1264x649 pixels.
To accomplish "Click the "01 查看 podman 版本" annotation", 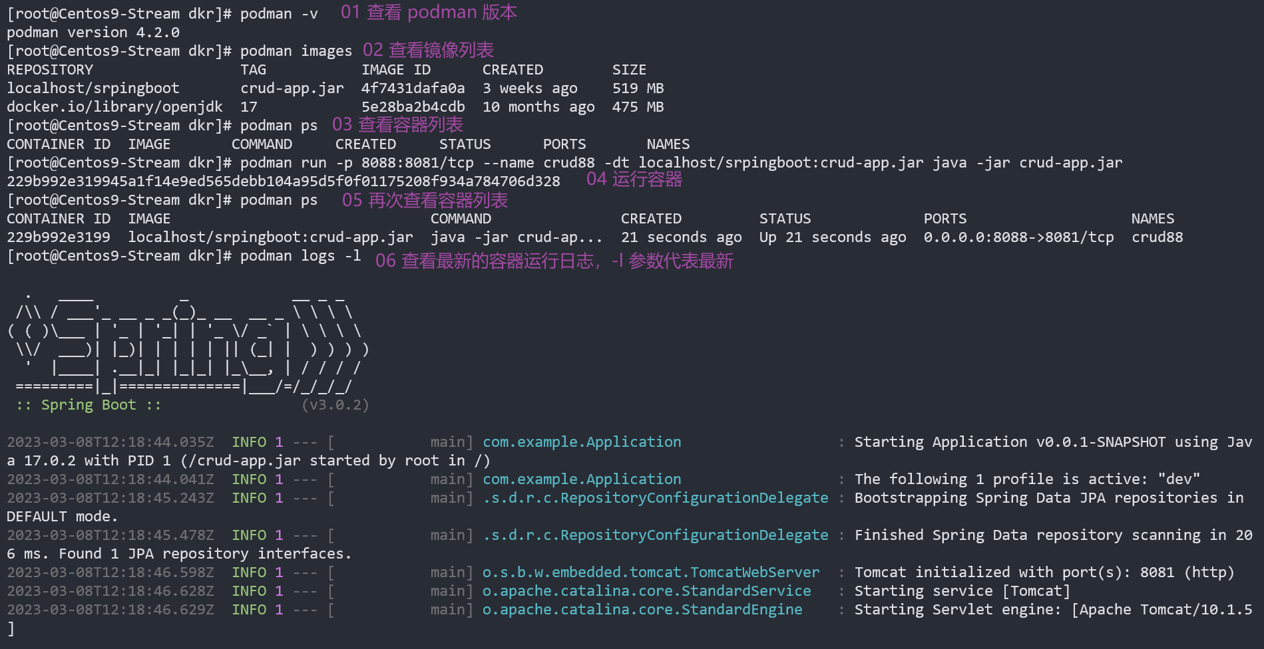I will pos(429,13).
